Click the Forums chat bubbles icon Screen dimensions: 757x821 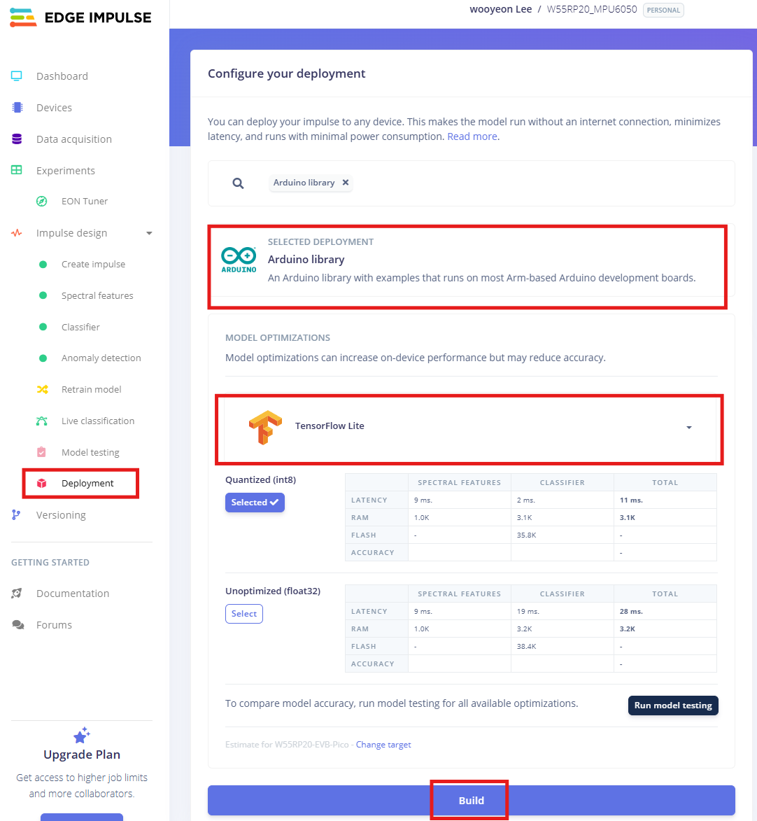click(17, 624)
